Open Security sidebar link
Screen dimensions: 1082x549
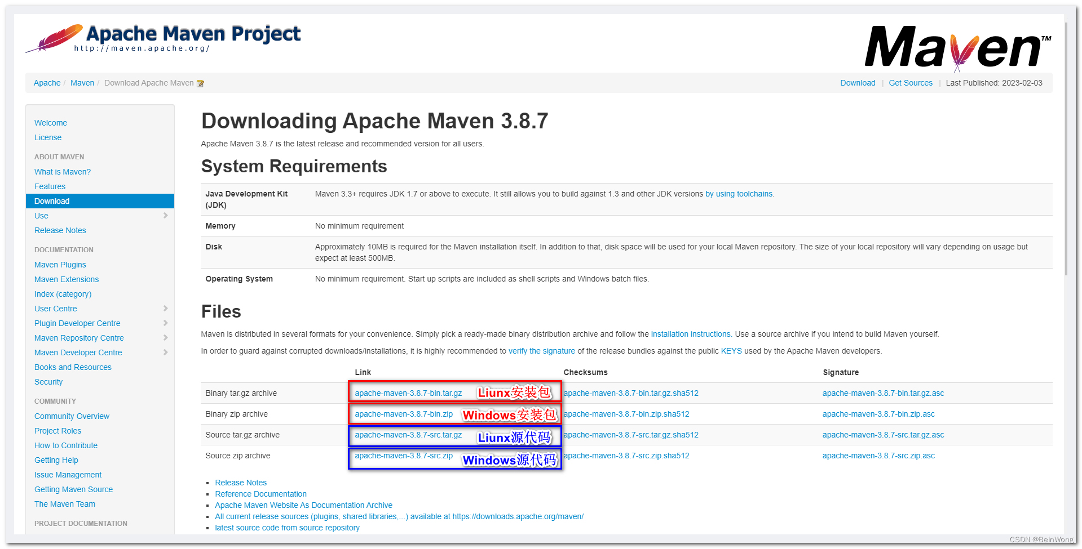tap(48, 382)
